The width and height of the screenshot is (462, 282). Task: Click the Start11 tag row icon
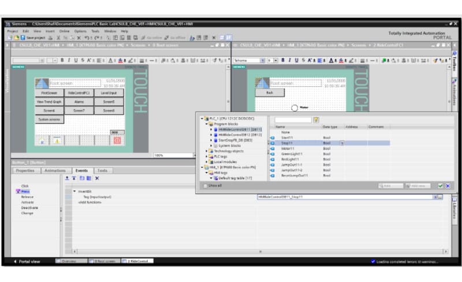point(272,138)
